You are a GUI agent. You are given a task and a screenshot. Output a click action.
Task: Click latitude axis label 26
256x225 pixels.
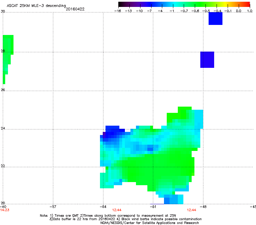(3, 90)
